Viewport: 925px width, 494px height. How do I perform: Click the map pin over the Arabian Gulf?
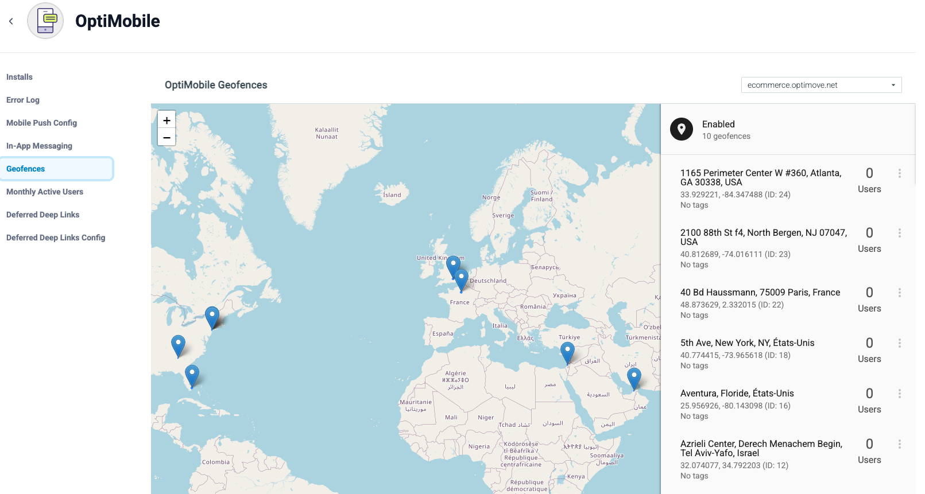(634, 379)
